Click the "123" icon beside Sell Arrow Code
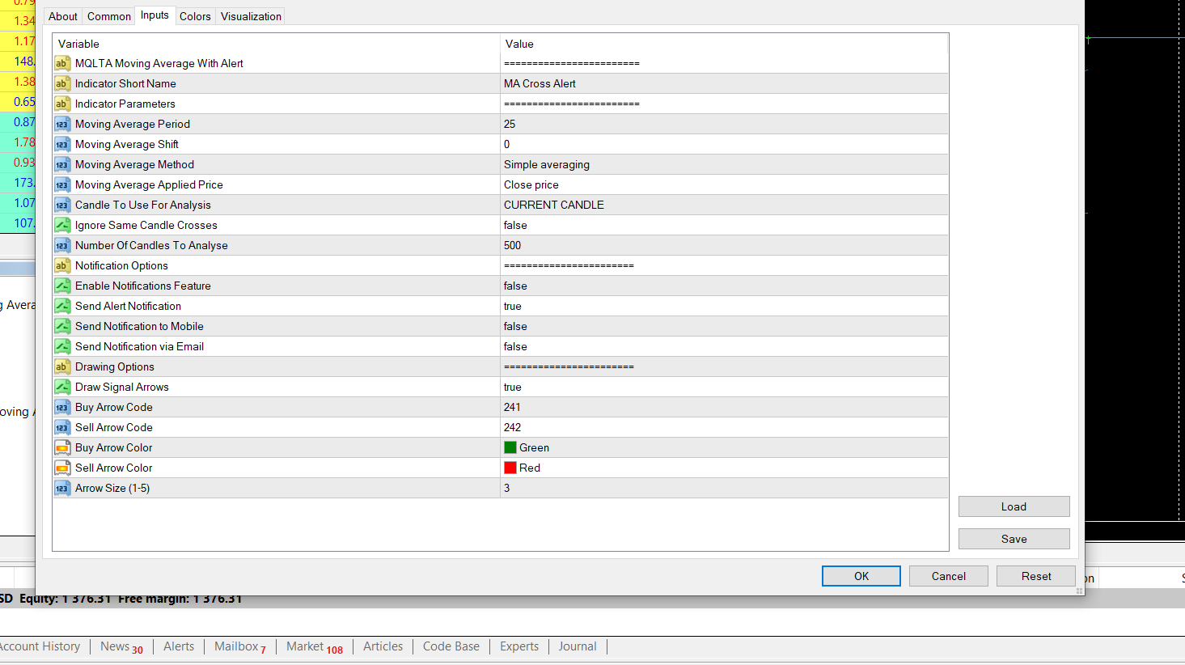1185x665 pixels. (62, 427)
